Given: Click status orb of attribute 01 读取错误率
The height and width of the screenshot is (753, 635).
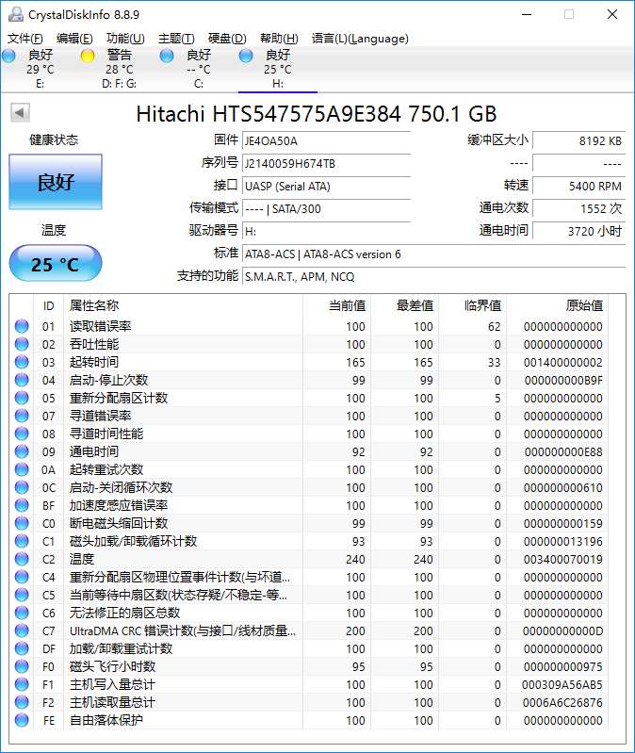Looking at the screenshot, I should tap(22, 326).
